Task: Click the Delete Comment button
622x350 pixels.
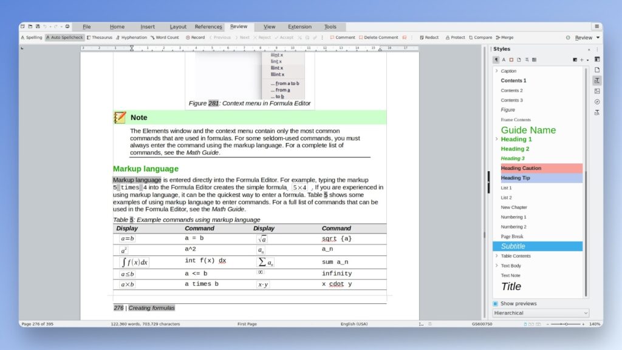Action: [x=378, y=38]
